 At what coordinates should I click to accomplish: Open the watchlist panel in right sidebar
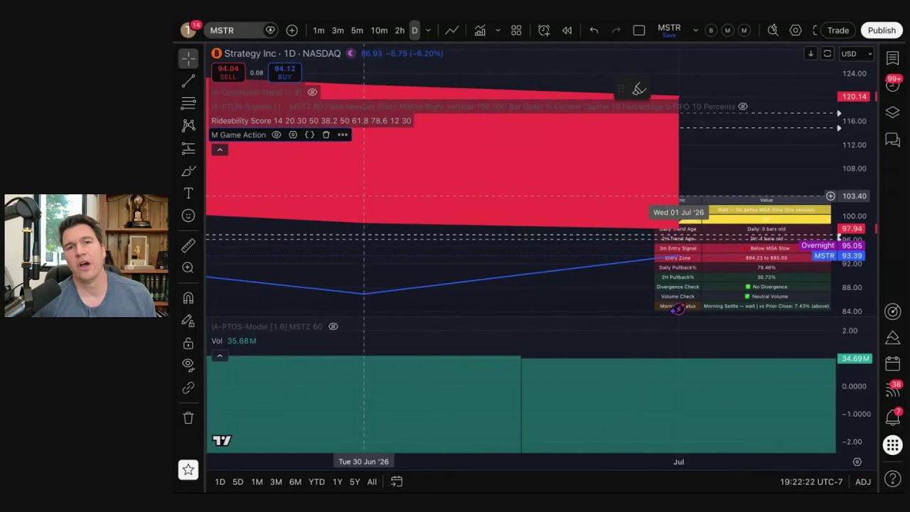click(893, 58)
